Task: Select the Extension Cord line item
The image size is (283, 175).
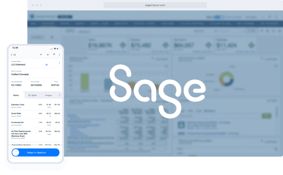Action: 22,105
